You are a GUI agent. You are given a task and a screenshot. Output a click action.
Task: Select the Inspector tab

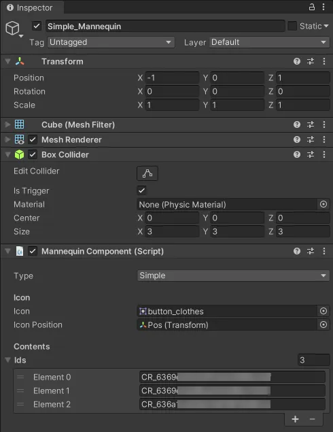tap(30, 7)
